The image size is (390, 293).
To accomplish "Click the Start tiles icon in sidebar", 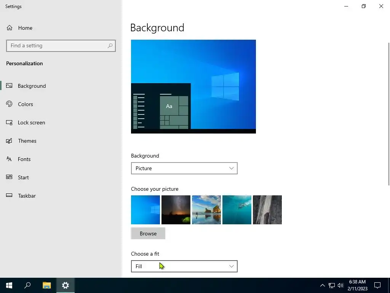I will click(x=9, y=177).
